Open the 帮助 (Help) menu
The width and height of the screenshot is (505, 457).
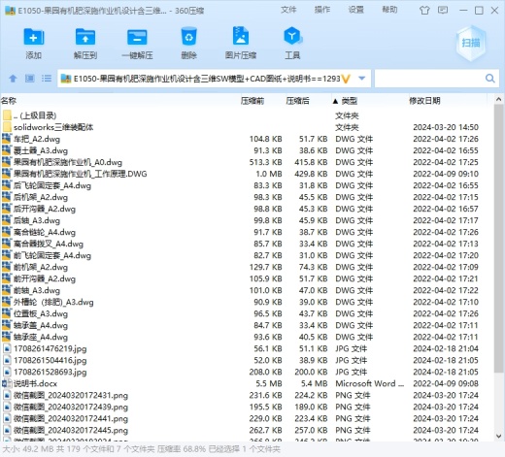coord(389,10)
